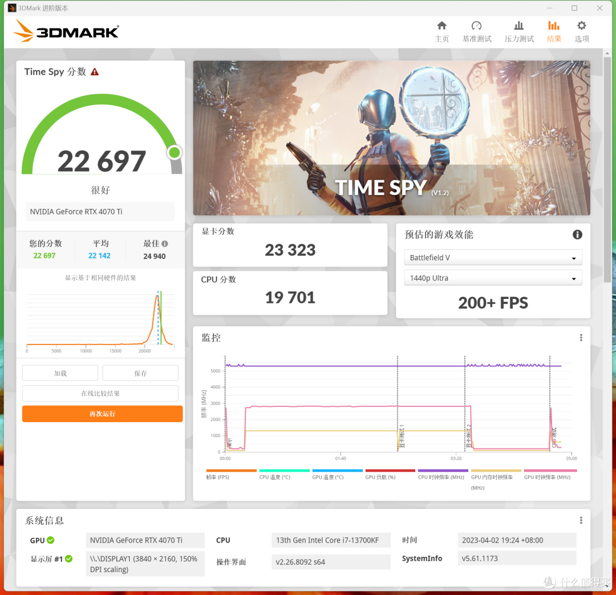Expand the Battlefield V game dropdown
The image size is (616, 595).
tap(493, 258)
